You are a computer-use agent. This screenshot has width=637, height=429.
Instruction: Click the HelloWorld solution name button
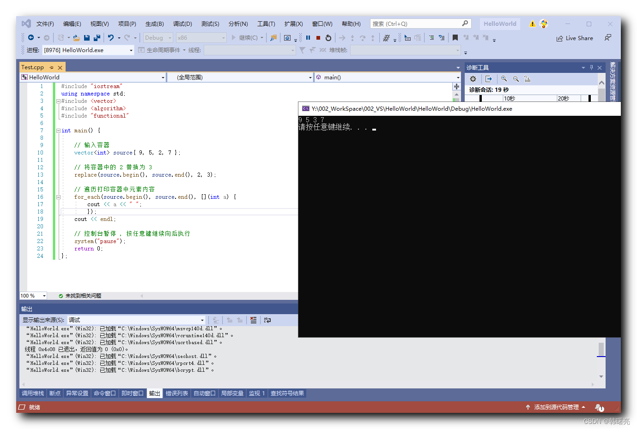point(500,24)
